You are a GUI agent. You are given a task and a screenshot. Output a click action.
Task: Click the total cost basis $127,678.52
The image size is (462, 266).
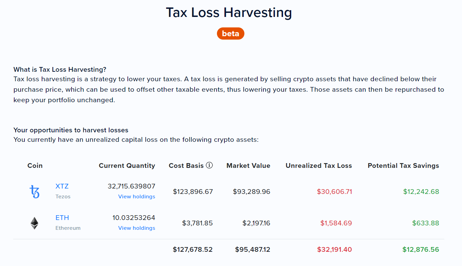193,249
